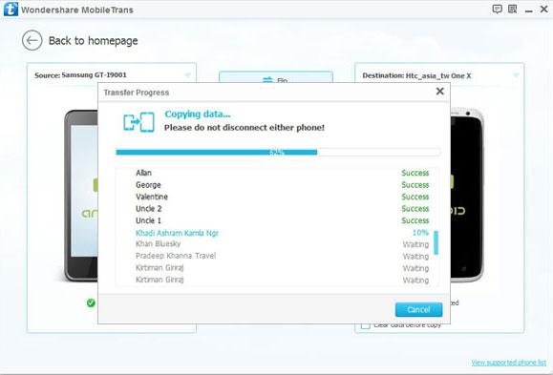Click the contact list scrollbar thumb
553x375 pixels.
[x=436, y=242]
